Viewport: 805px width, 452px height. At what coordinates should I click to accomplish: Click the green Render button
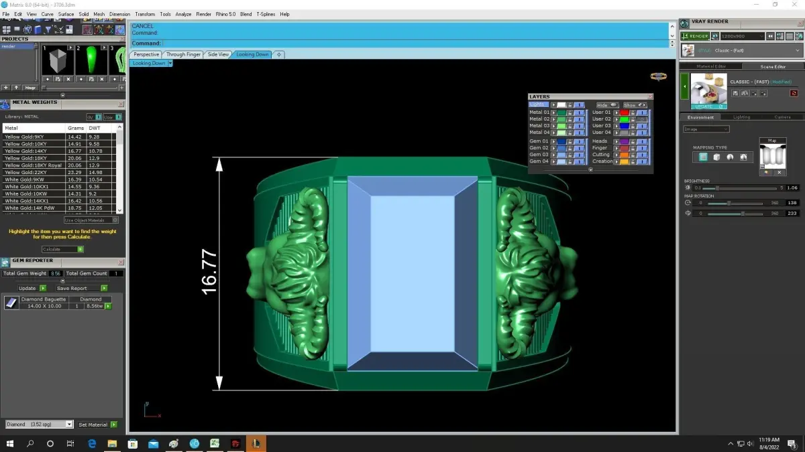[x=695, y=36]
